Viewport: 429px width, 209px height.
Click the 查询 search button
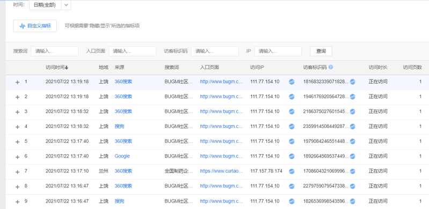(x=321, y=51)
